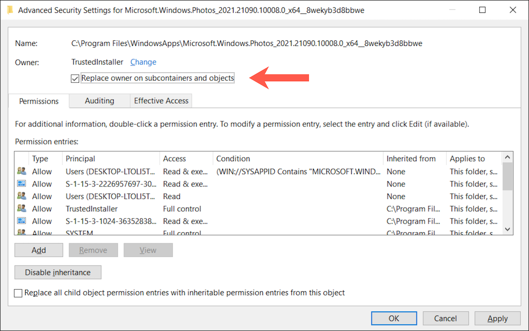529x331 pixels.
Task: Open the Effective Access tab
Action: (161, 101)
